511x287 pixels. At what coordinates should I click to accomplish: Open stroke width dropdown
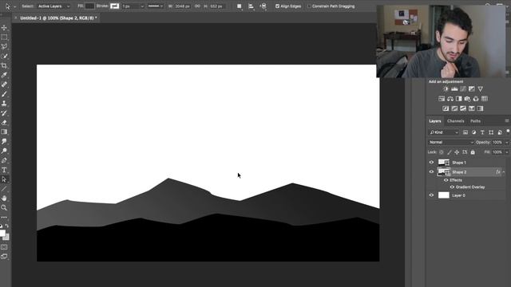[x=142, y=6]
